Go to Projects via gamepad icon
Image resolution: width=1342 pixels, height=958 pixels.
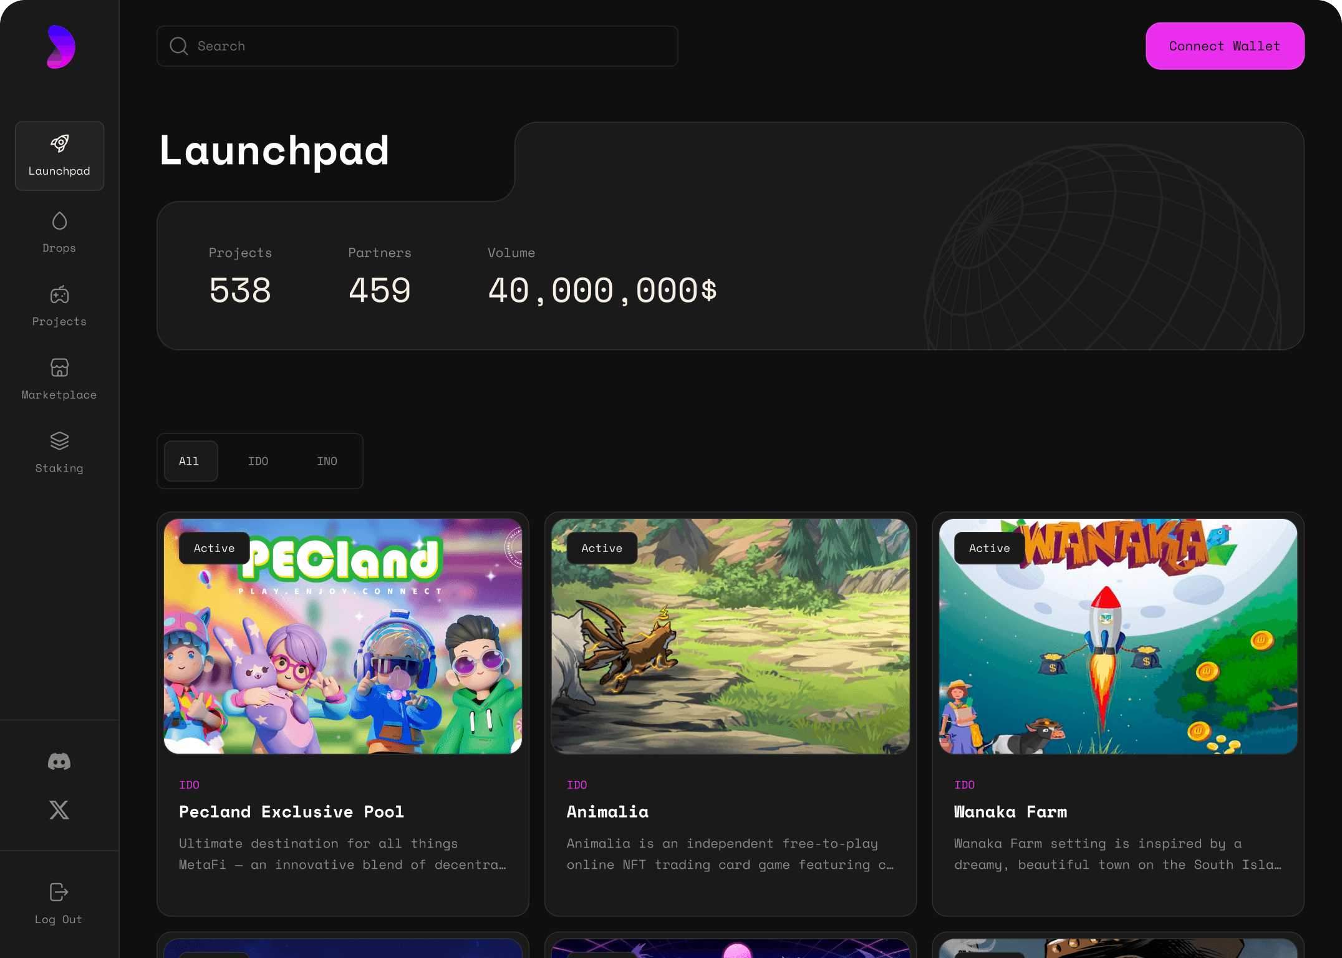[59, 294]
